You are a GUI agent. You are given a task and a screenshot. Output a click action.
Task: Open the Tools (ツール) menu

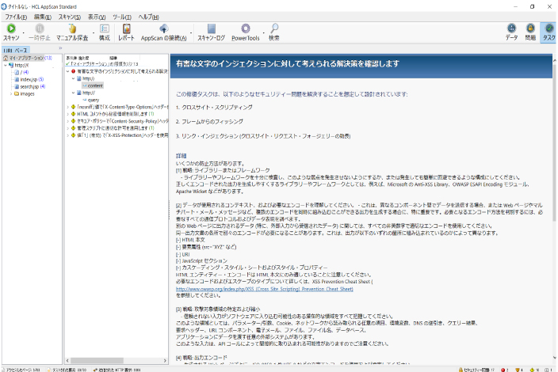coord(122,17)
